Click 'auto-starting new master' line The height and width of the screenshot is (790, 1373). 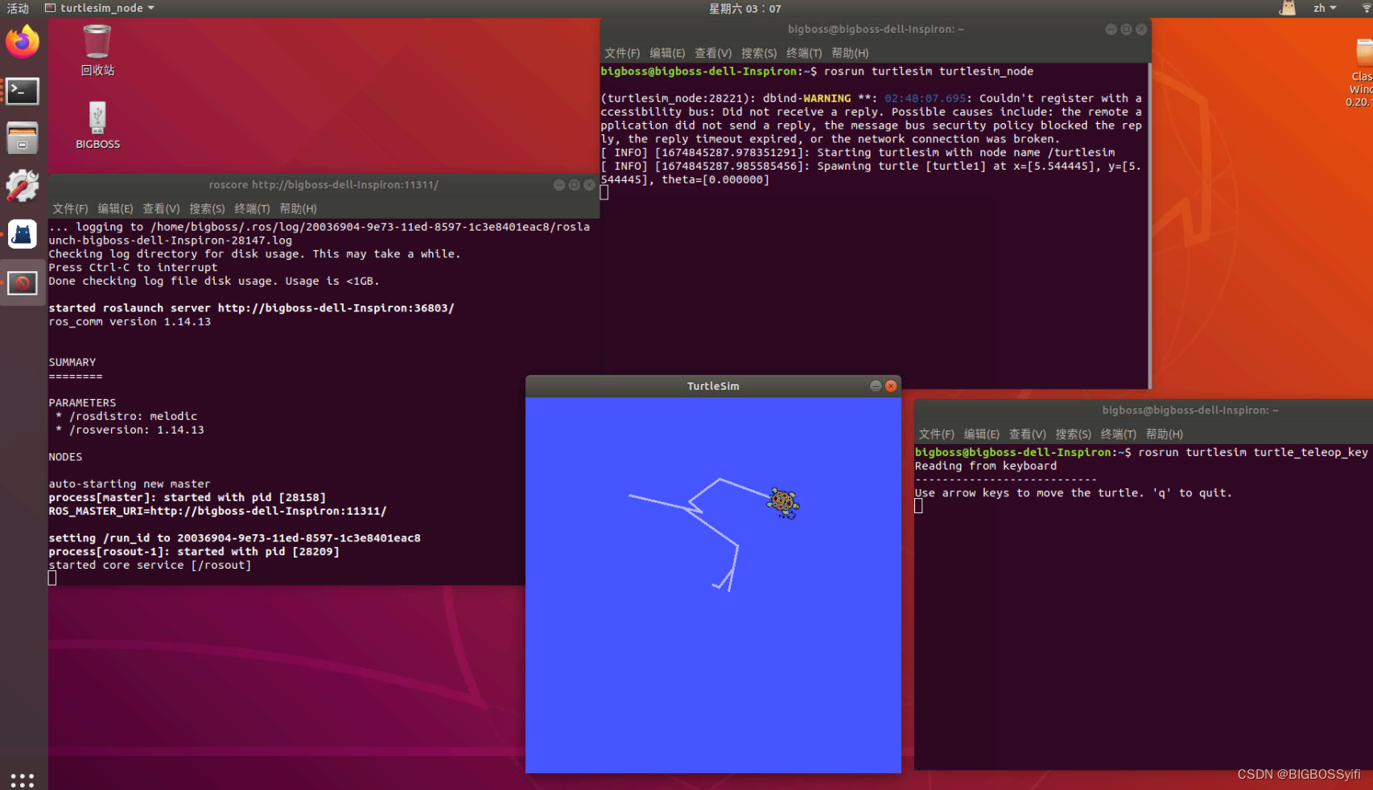pyautogui.click(x=130, y=484)
